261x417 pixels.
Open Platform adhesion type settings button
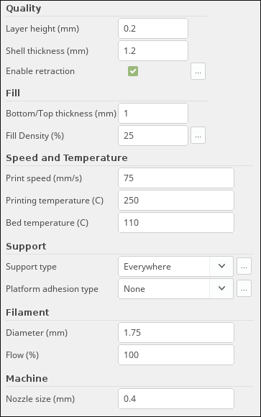point(244,288)
